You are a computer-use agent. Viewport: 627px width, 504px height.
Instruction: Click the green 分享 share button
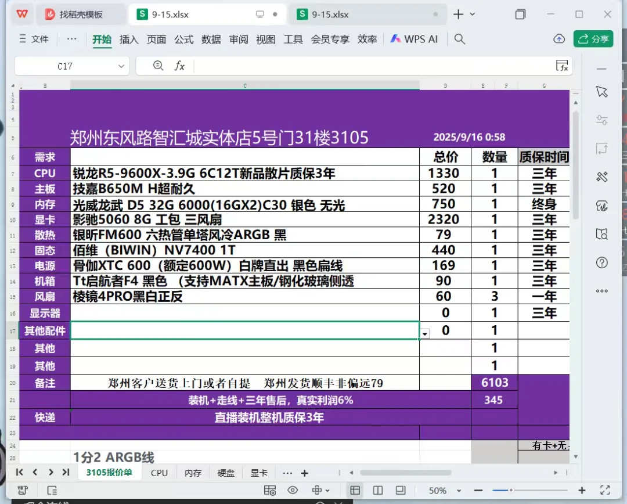click(593, 39)
